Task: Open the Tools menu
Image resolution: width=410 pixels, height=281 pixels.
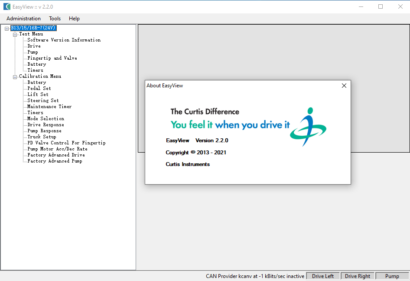Action: click(55, 19)
